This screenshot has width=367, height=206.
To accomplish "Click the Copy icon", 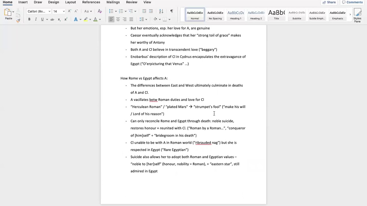I will [x=18, y=15].
